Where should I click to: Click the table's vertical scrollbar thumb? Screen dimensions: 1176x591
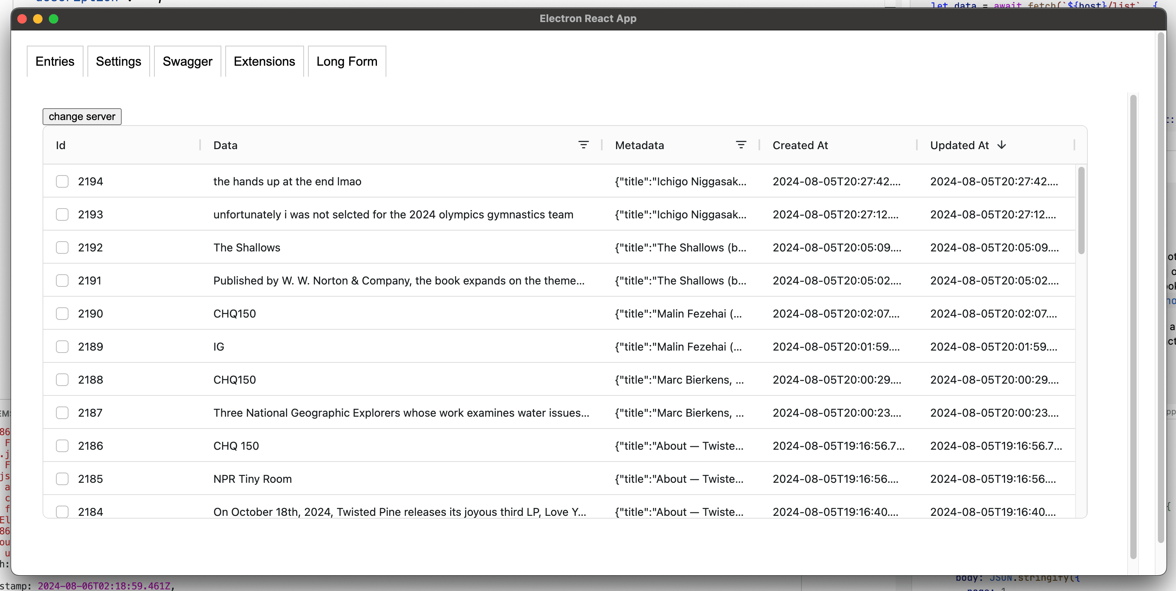click(1081, 211)
